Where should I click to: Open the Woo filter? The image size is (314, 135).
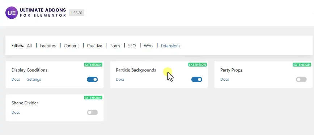click(148, 46)
